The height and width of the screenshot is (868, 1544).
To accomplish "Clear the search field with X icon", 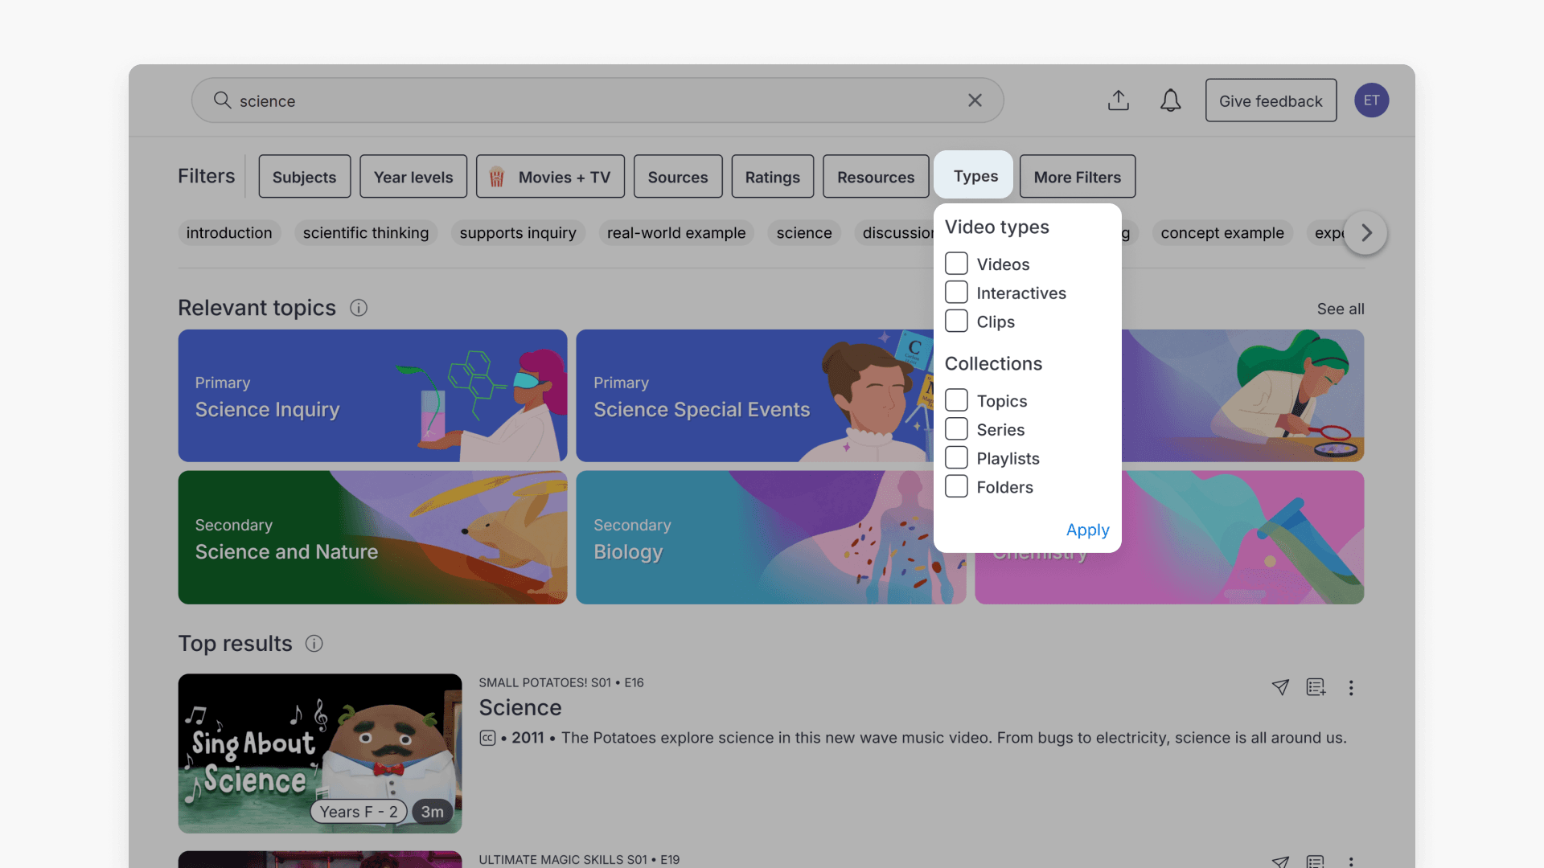I will pos(975,100).
